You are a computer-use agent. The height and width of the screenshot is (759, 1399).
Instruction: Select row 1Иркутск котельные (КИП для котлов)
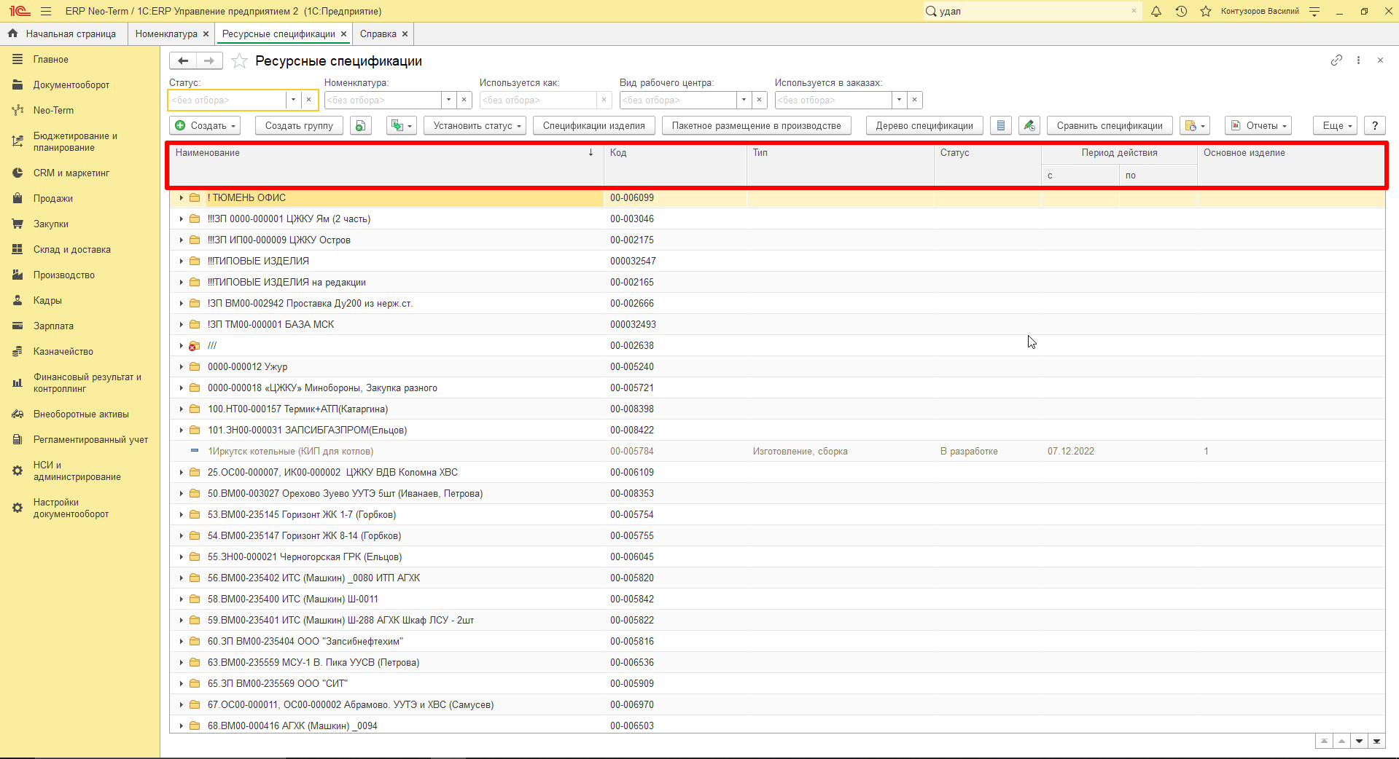coord(777,451)
